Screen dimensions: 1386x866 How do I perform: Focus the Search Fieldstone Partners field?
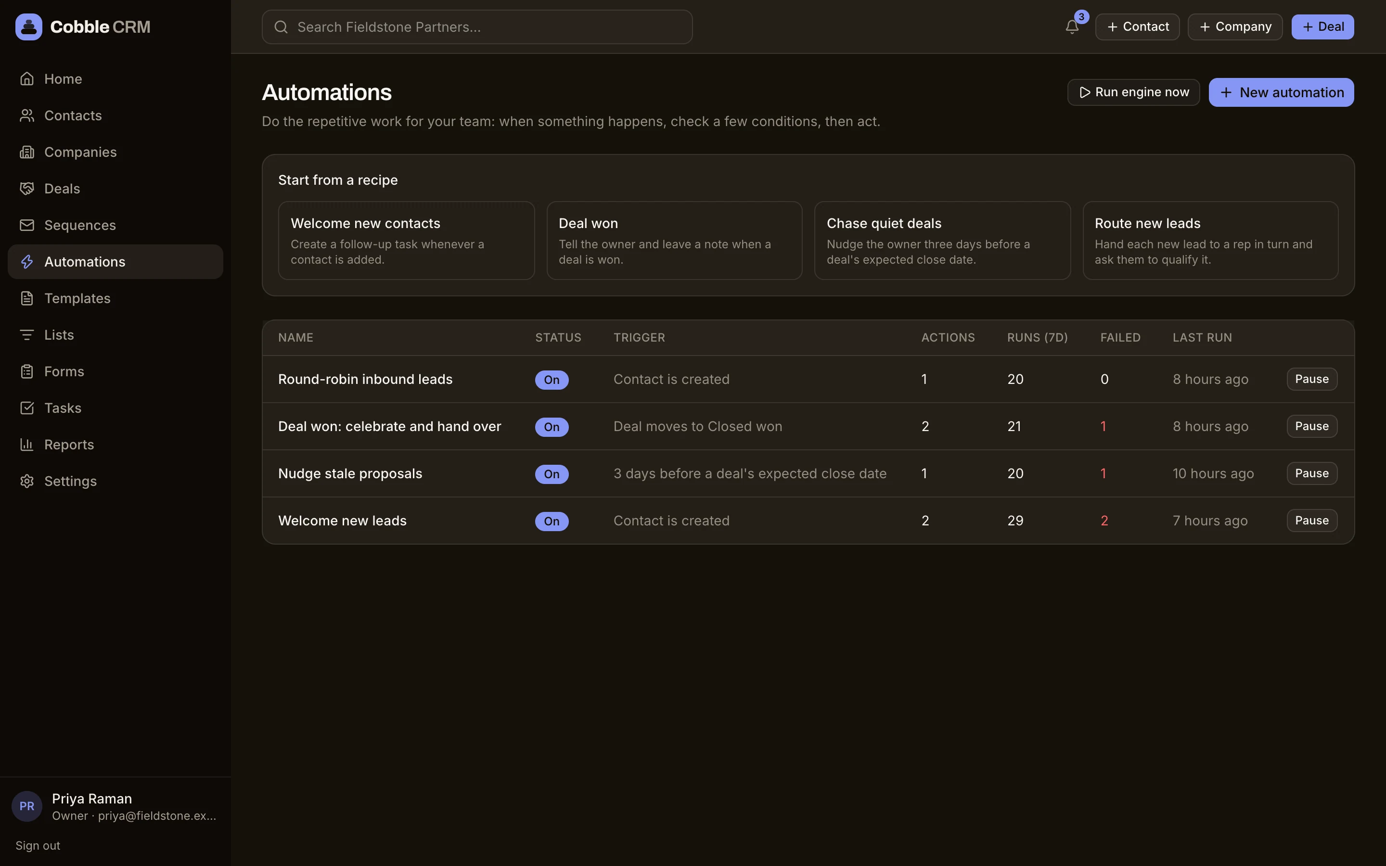click(477, 27)
